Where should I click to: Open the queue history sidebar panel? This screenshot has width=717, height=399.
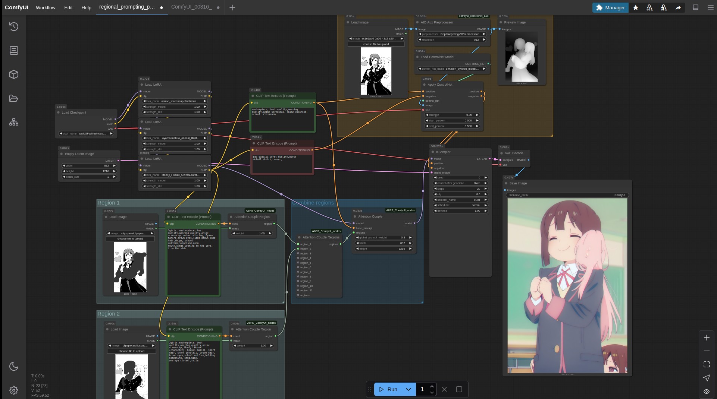14,26
